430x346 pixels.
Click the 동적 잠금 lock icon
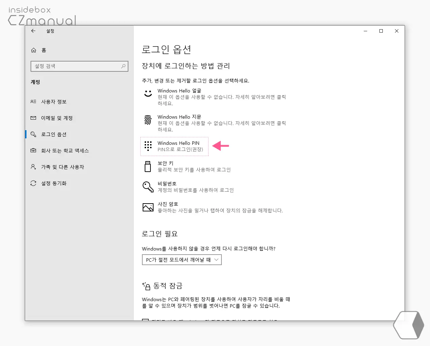pos(146,286)
